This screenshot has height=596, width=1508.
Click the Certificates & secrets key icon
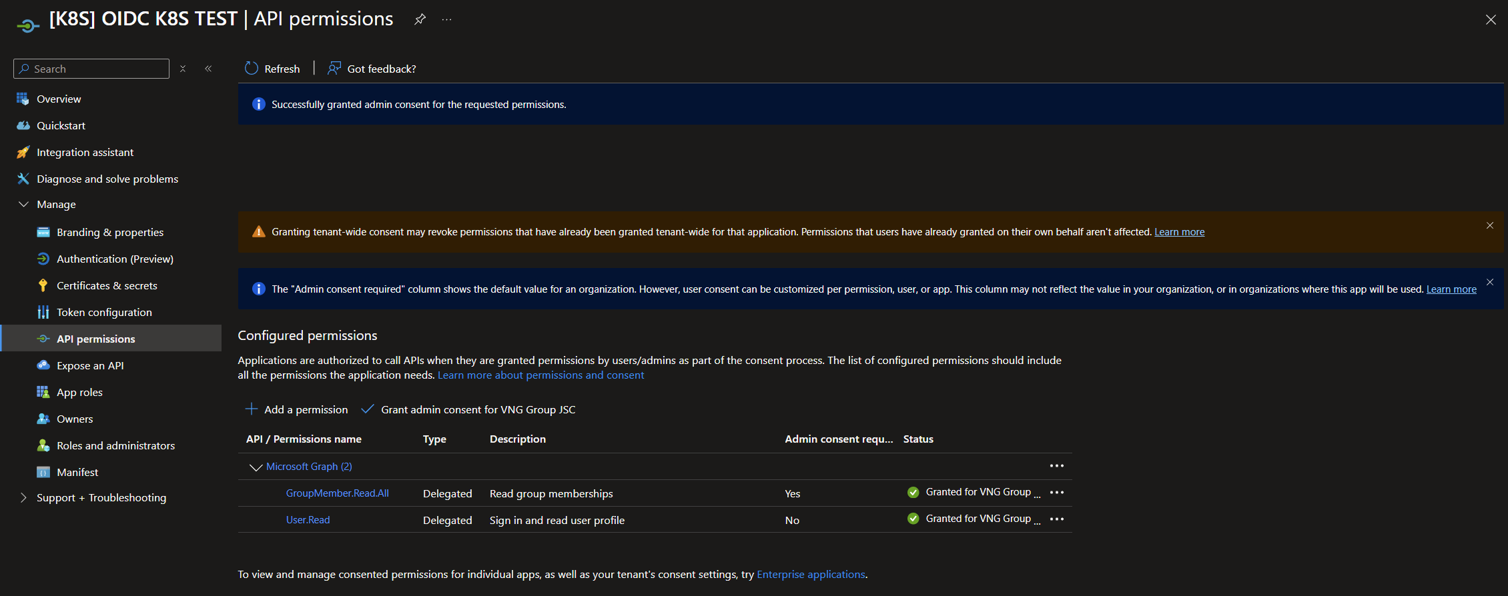43,285
